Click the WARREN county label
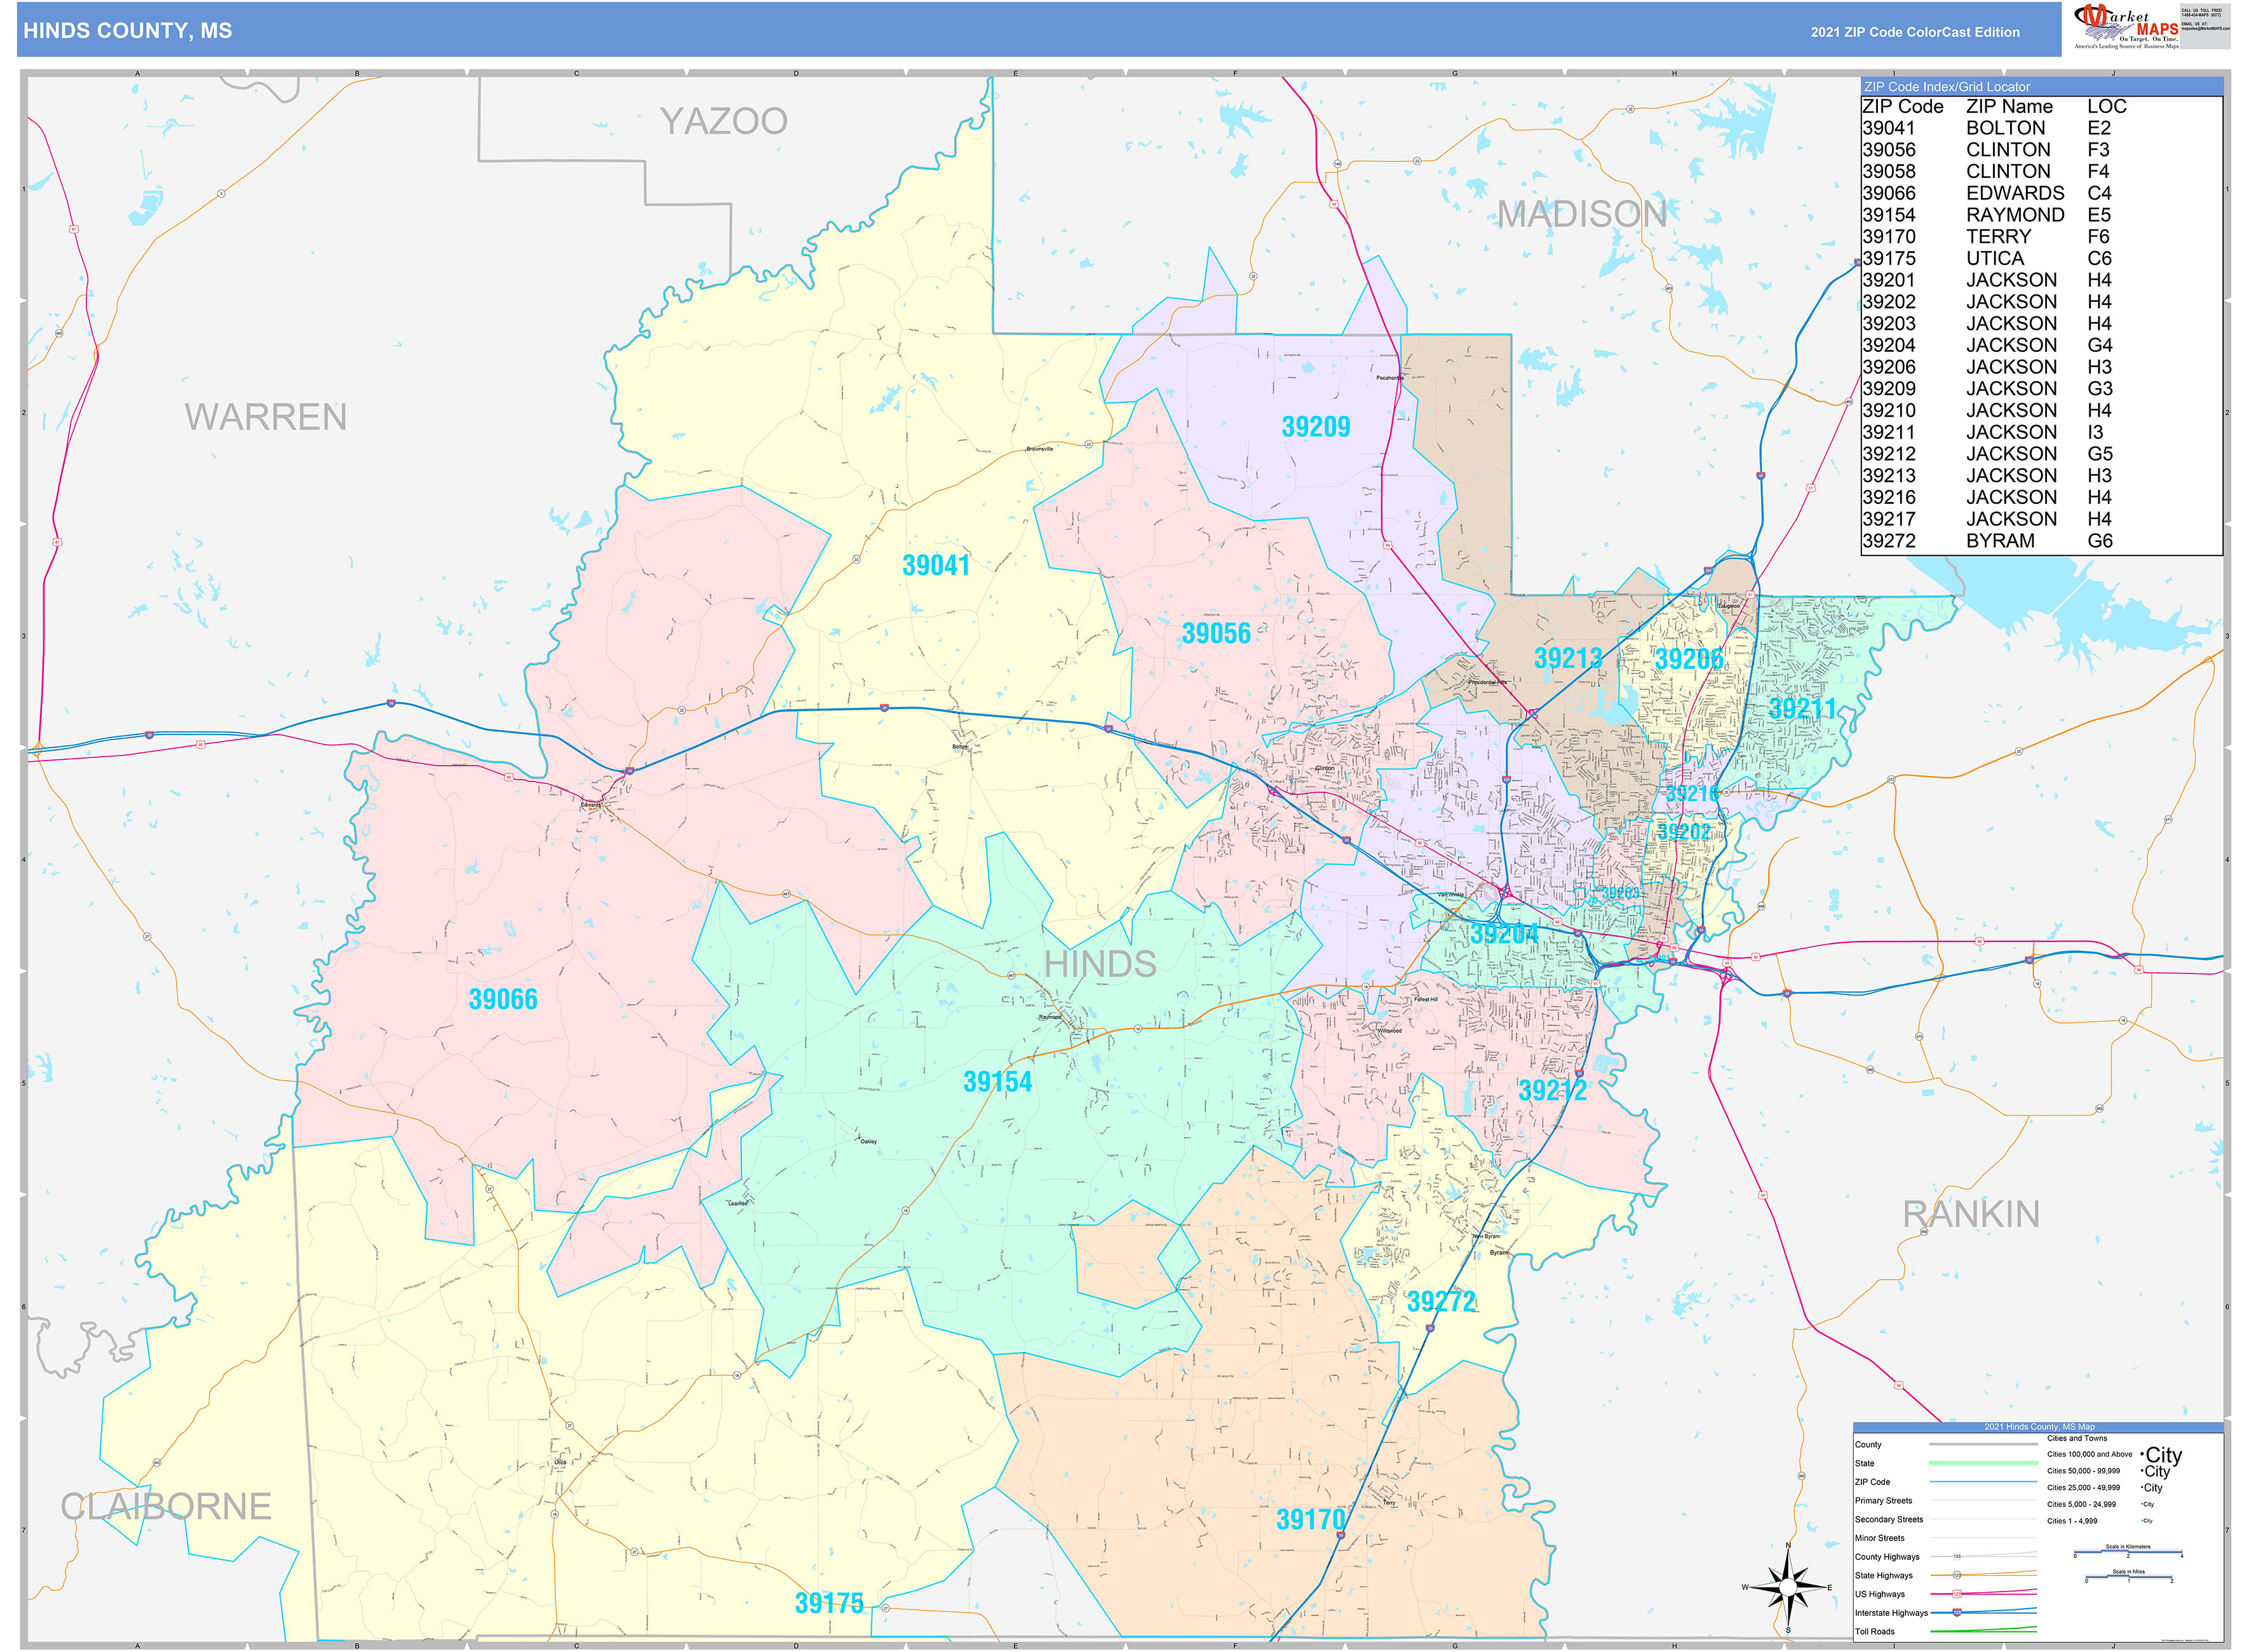The image size is (2242, 1652). tap(266, 417)
